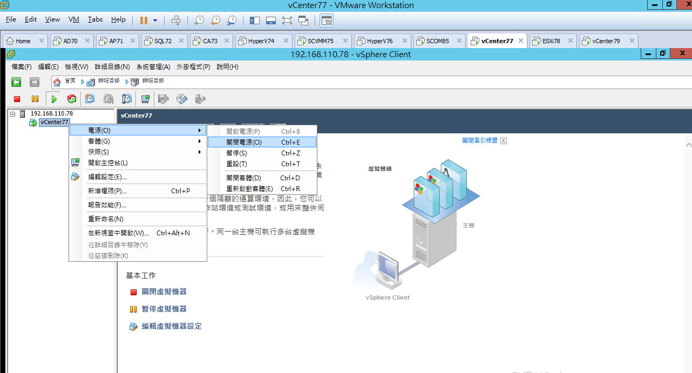Click the console view icon in Workstation toolbar
The image size is (692, 373).
[x=327, y=21]
